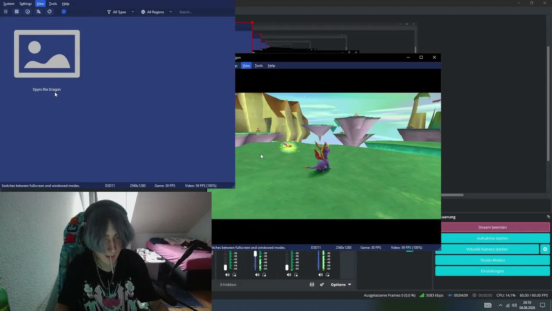Click the CPU: 14.1% status text
The image size is (552, 311).
(506, 295)
